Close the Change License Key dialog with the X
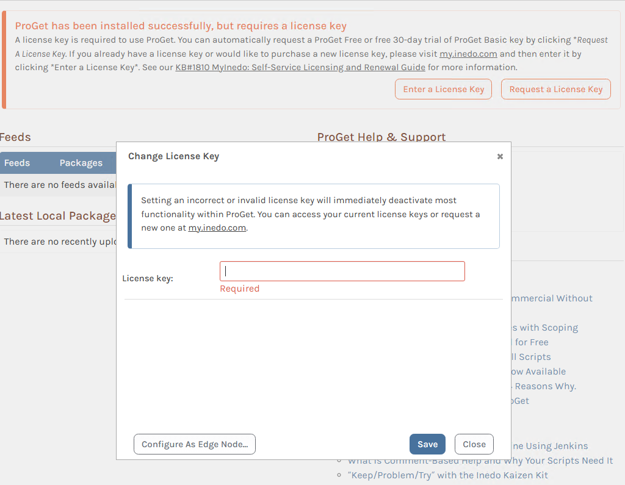The image size is (625, 485). pyautogui.click(x=500, y=157)
